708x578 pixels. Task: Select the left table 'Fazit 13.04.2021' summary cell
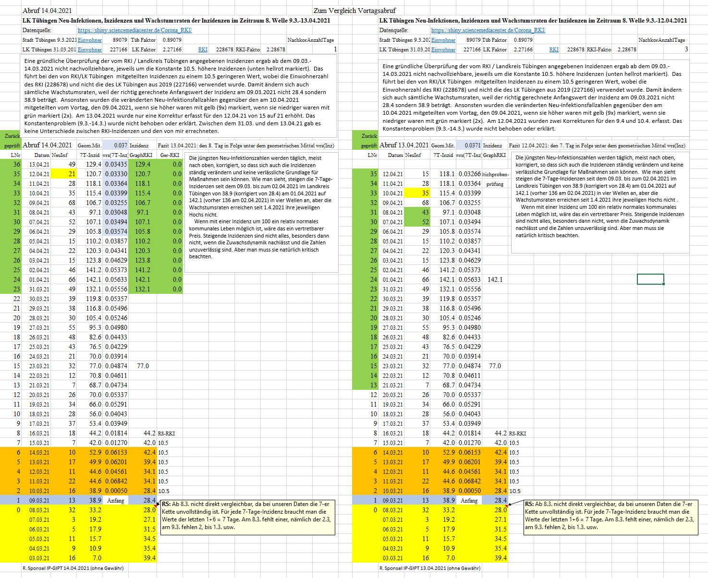click(246, 145)
